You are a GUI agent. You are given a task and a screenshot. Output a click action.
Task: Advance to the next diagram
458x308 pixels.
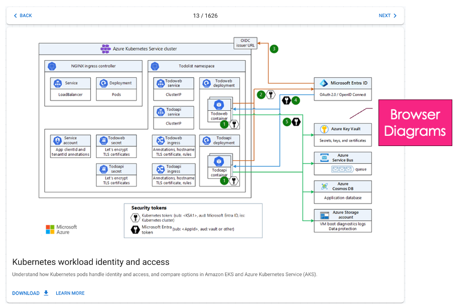(x=388, y=15)
